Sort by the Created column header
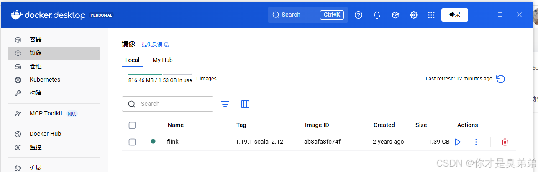 coord(384,125)
